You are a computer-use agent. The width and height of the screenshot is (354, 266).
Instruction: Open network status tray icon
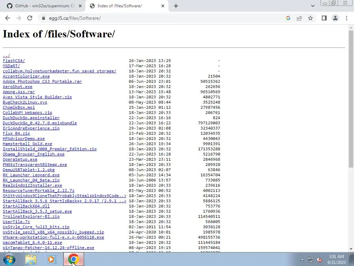pos(311,259)
